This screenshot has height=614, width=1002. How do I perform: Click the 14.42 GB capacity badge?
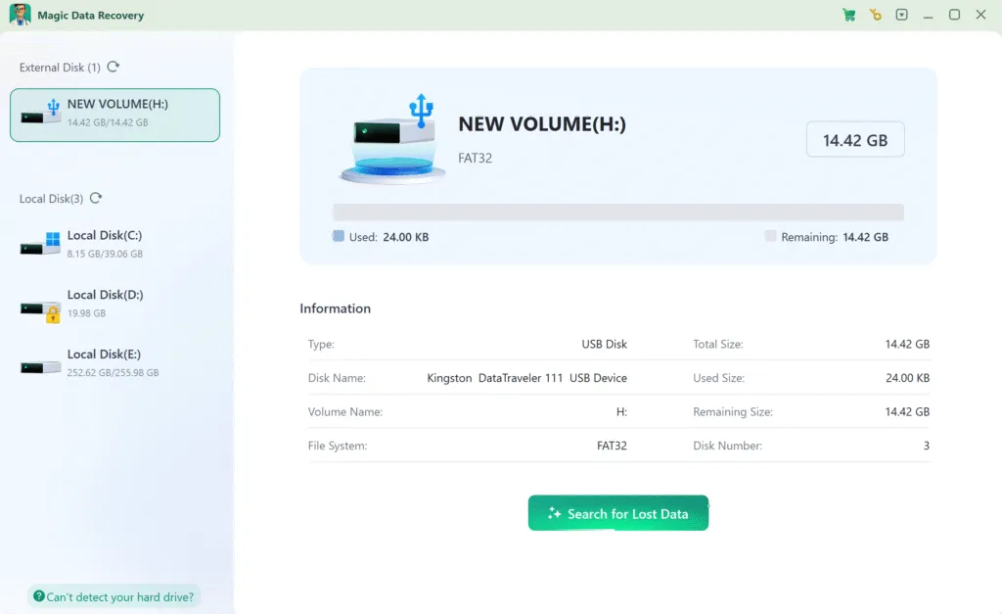click(855, 139)
